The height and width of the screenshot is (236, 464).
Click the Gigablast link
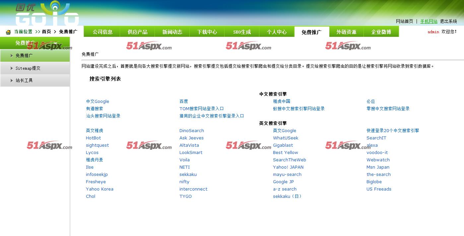click(283, 145)
